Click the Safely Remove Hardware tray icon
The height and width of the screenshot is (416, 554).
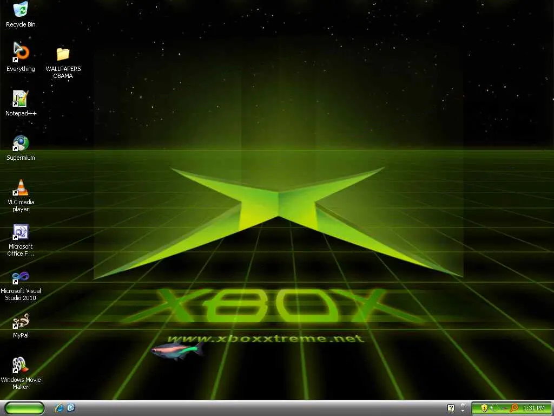pos(493,408)
